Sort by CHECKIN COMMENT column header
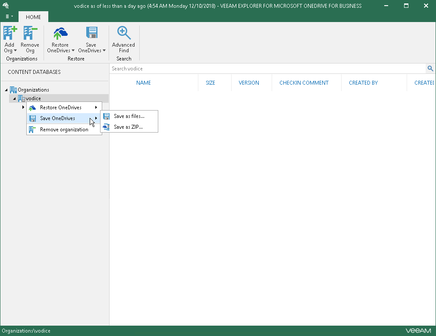This screenshot has width=436, height=336. pyautogui.click(x=304, y=82)
